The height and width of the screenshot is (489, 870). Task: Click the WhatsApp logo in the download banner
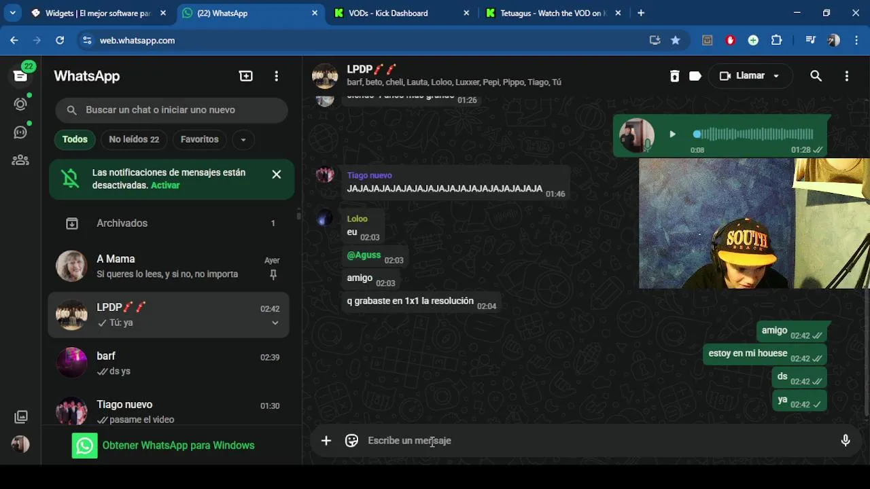(85, 446)
